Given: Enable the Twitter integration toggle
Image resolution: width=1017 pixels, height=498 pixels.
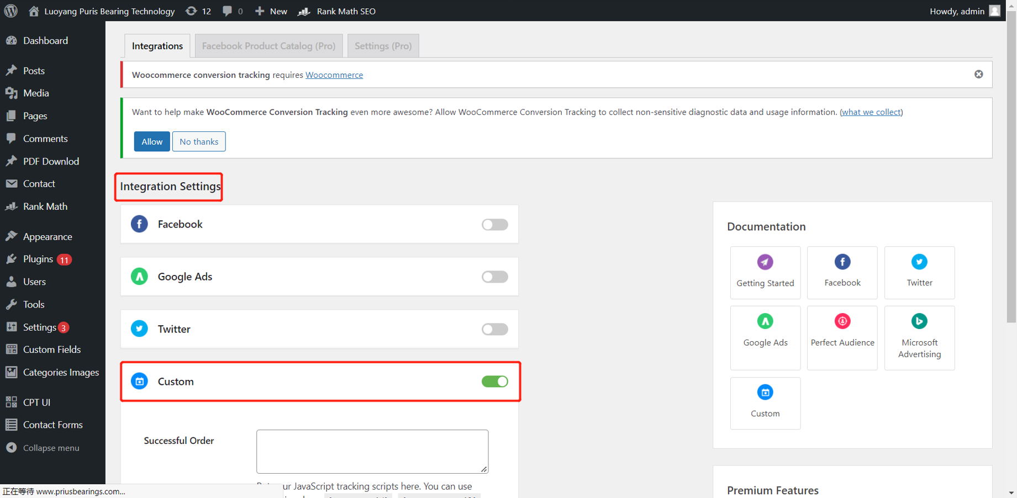Looking at the screenshot, I should pos(494,329).
